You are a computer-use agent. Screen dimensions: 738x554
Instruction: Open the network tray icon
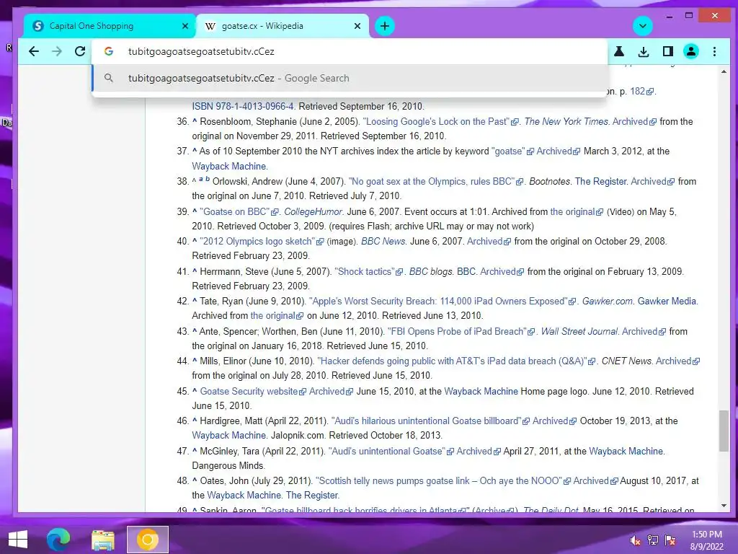652,540
